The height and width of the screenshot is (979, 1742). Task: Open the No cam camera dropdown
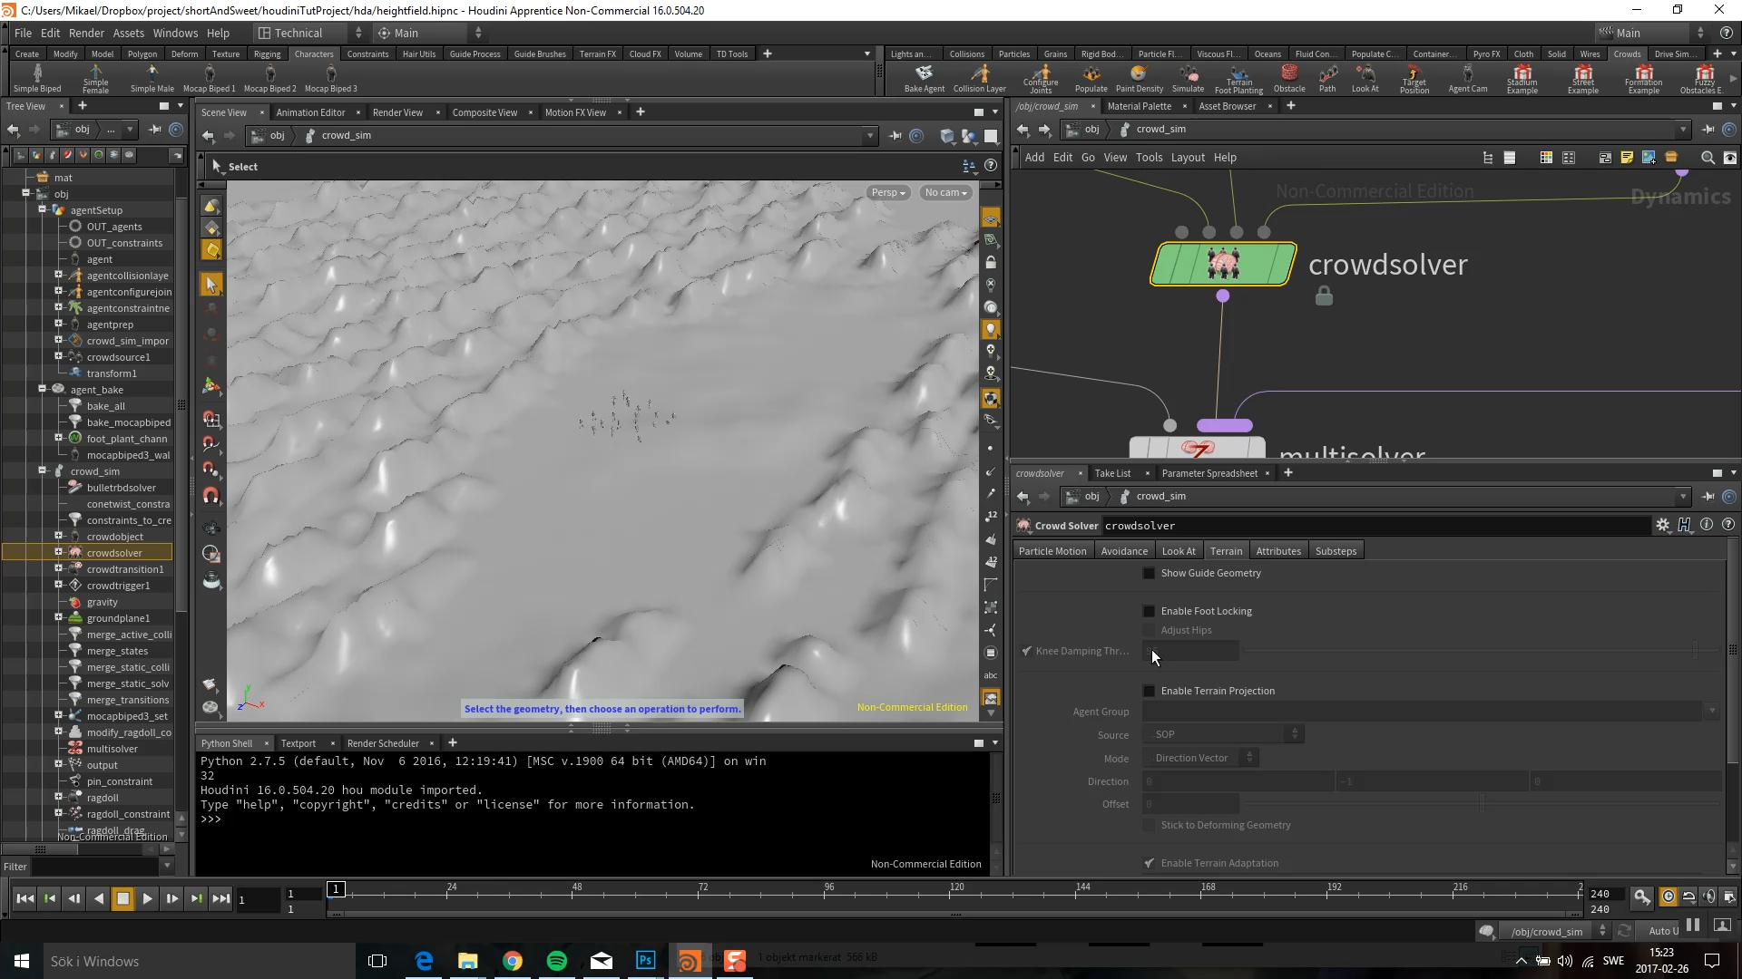coord(945,193)
